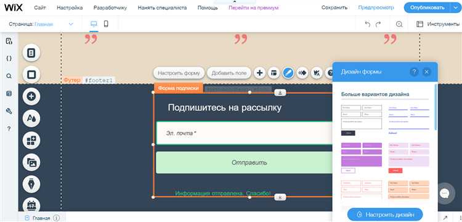Click the question mark in dev sidebar
Viewport: 462px width, 222px height.
(9, 129)
